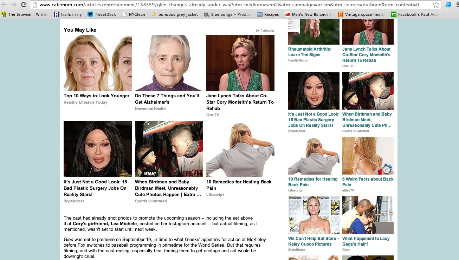Click 'Cory's girlfriend, Lea Michele' link

click(105, 224)
